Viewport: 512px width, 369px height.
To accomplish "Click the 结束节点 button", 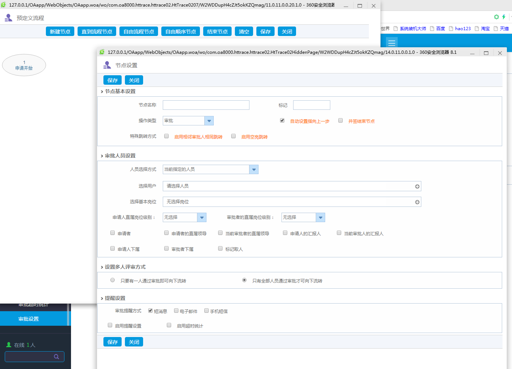I will pos(217,32).
